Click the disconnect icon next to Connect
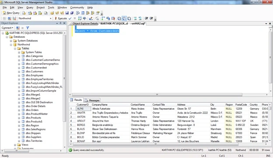The width and height of the screenshot is (273, 158). (x=18, y=28)
